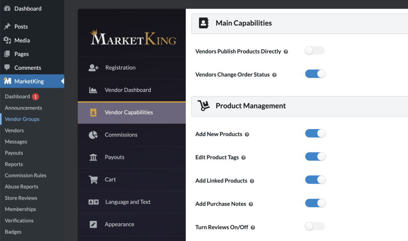Image resolution: width=408 pixels, height=241 pixels.
Task: Click the Product Management hand truck icon
Action: 204,106
